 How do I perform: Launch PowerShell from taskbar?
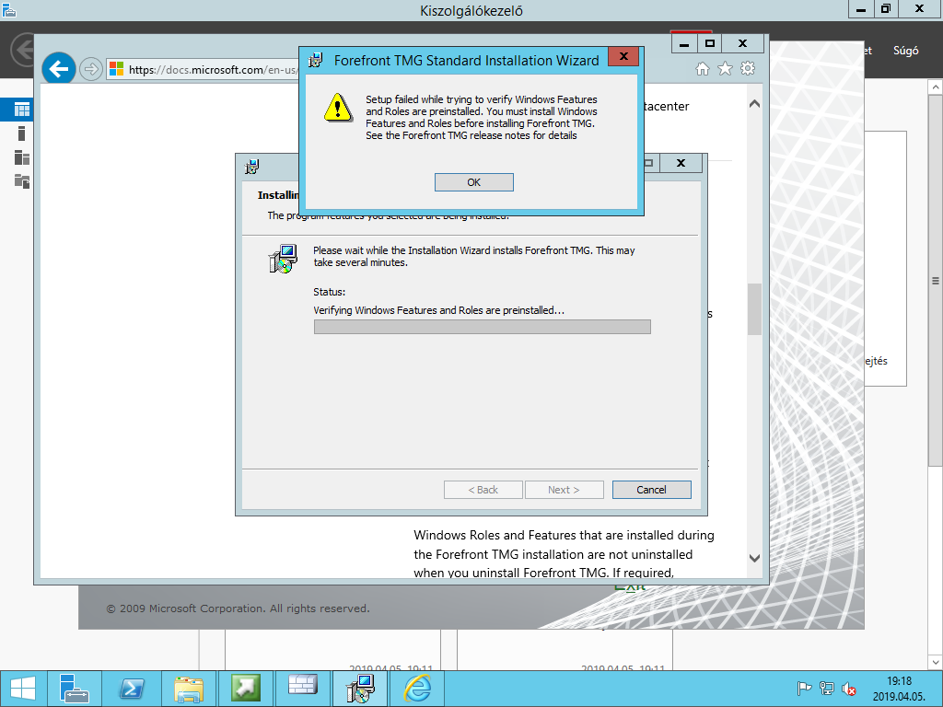[132, 689]
